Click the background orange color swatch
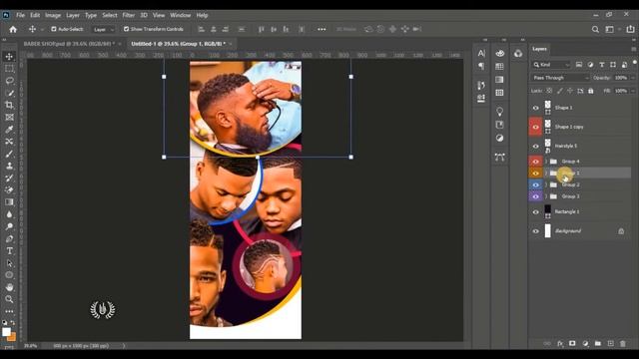The width and height of the screenshot is (639, 359). click(12, 337)
